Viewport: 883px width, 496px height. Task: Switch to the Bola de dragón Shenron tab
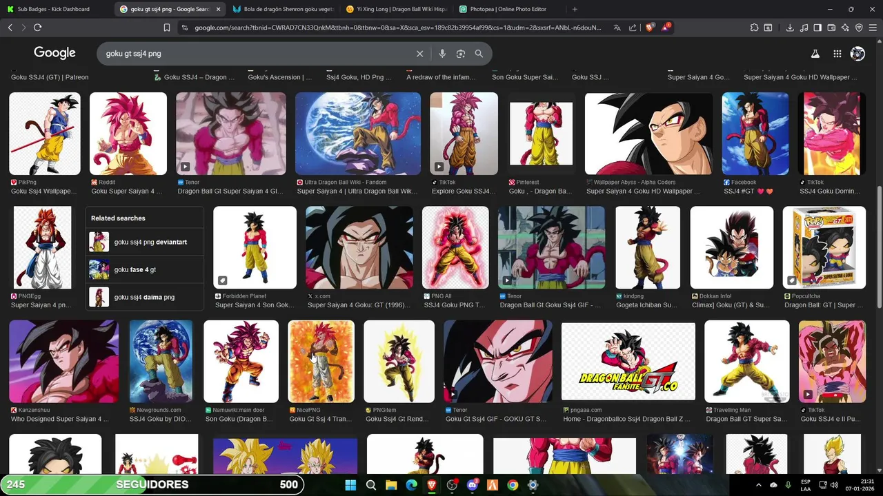coord(283,9)
